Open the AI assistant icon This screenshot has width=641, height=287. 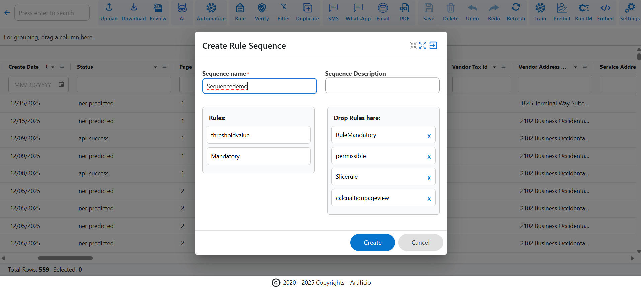[x=182, y=8]
